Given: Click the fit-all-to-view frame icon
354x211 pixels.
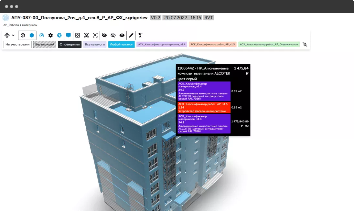Looking at the screenshot, I should (78, 35).
